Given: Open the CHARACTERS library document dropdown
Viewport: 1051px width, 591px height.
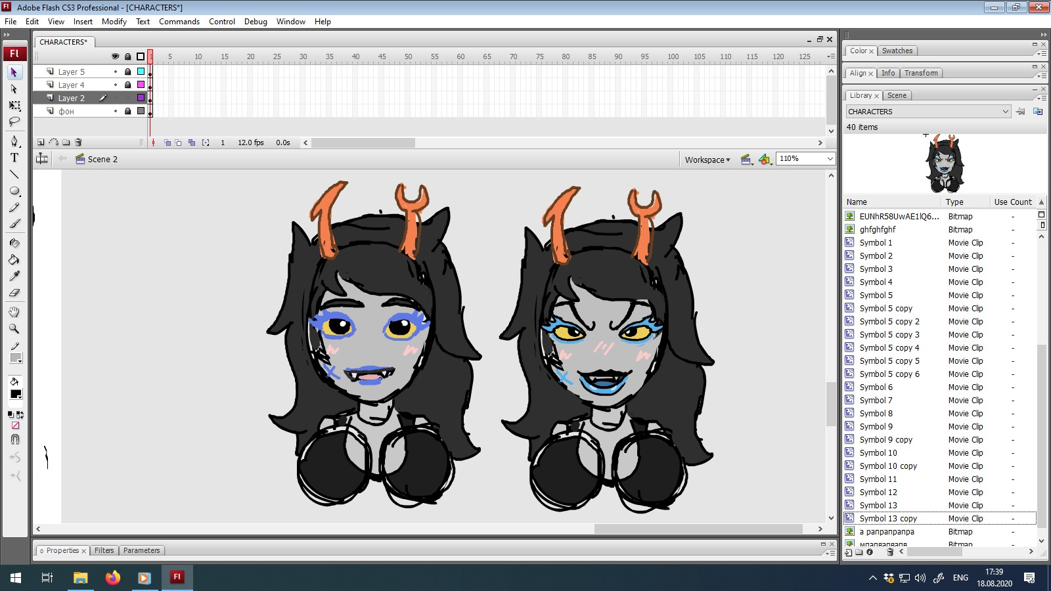Looking at the screenshot, I should 928,112.
